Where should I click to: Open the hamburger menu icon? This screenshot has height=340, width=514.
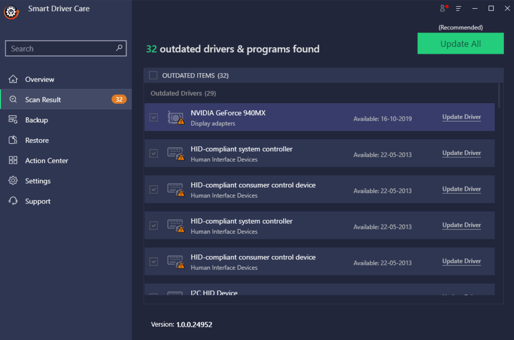pyautogui.click(x=458, y=9)
